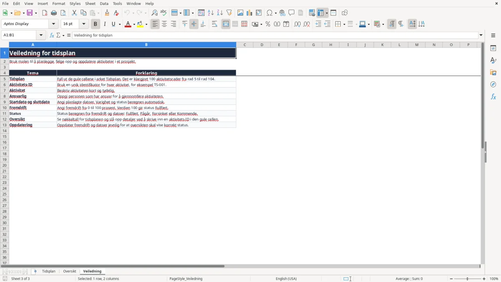
Task: Center text horizontally
Action: pos(164,24)
